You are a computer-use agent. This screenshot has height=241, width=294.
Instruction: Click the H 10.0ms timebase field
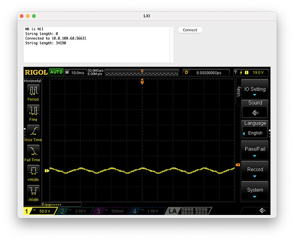pos(76,73)
